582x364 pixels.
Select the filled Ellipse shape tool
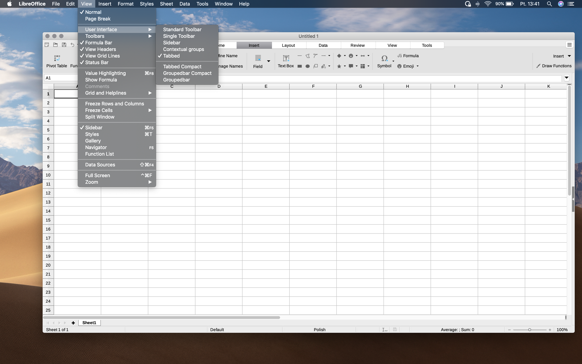308,66
